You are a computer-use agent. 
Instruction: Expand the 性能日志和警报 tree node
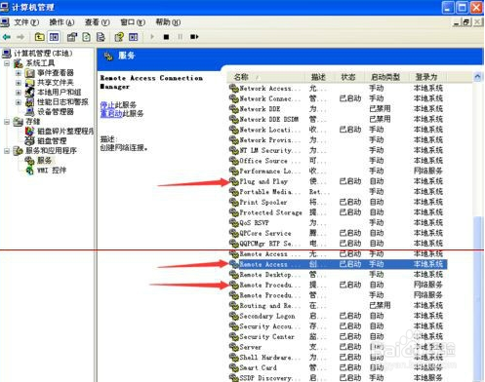click(19, 102)
